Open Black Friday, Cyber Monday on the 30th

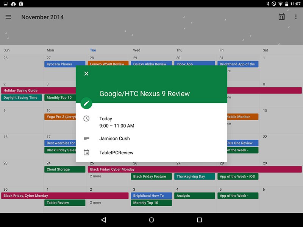point(65,196)
